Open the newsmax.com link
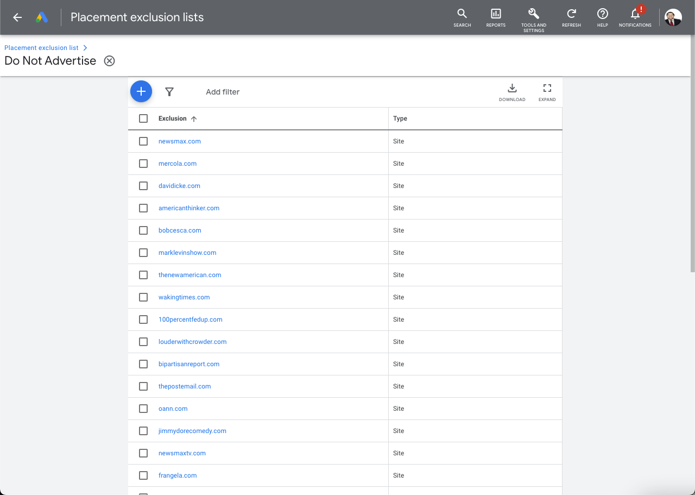695x495 pixels. tap(180, 141)
